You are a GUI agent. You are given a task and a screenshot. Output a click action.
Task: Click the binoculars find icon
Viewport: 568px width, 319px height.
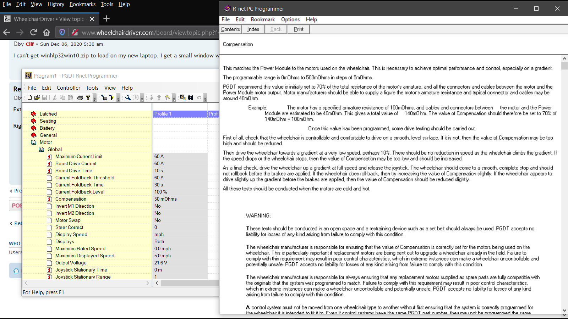click(x=191, y=97)
